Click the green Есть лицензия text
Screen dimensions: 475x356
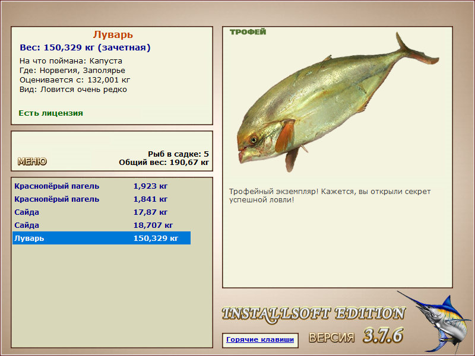click(x=50, y=113)
